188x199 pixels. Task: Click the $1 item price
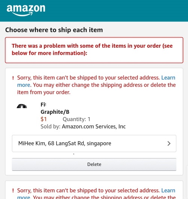44,119
